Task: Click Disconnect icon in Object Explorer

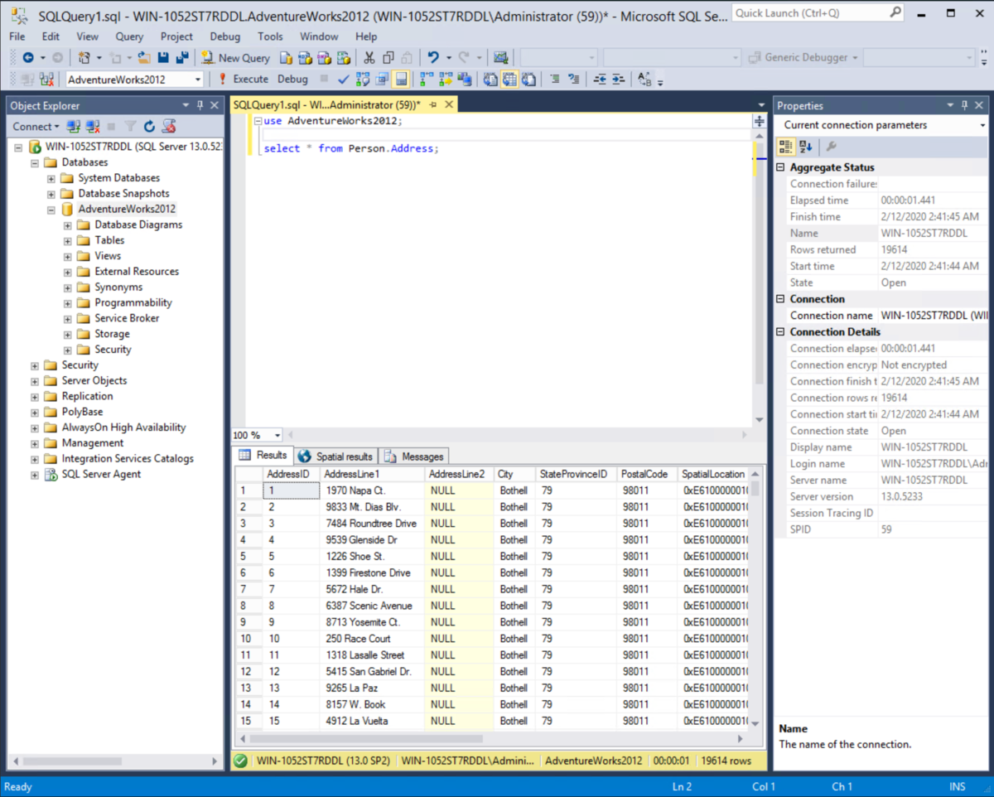Action: point(93,127)
